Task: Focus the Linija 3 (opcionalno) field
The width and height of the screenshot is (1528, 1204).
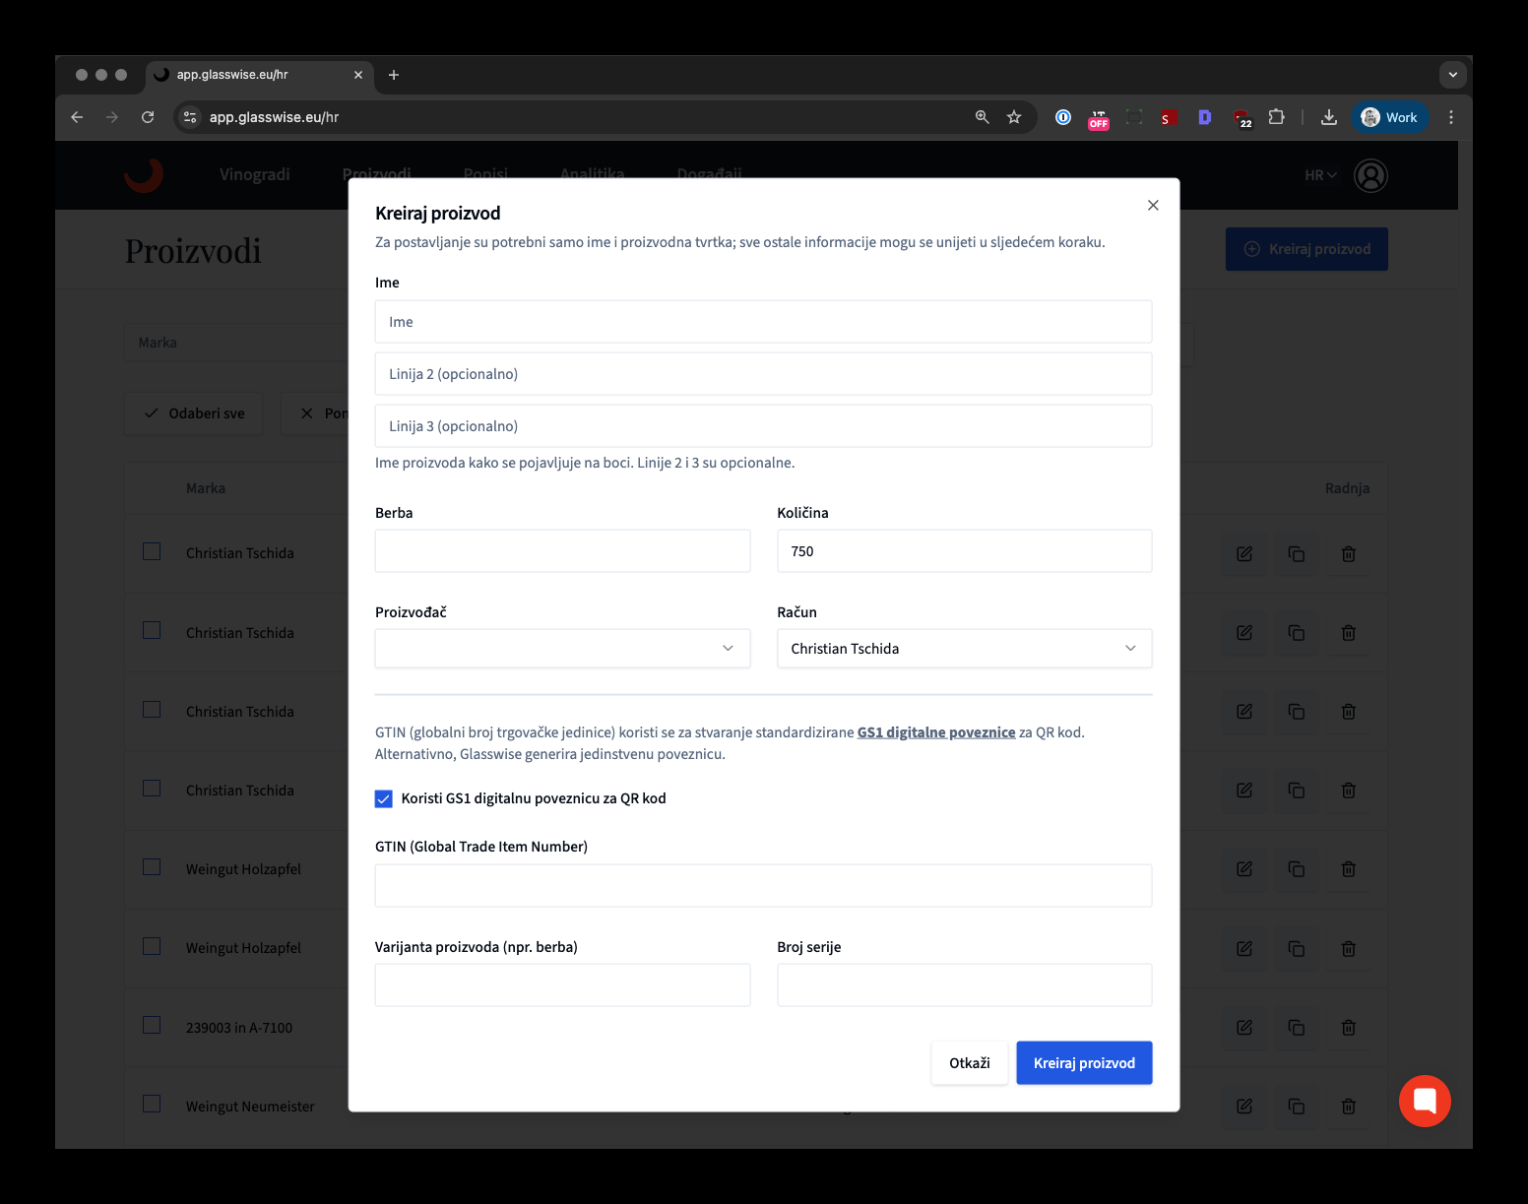Action: 763,426
